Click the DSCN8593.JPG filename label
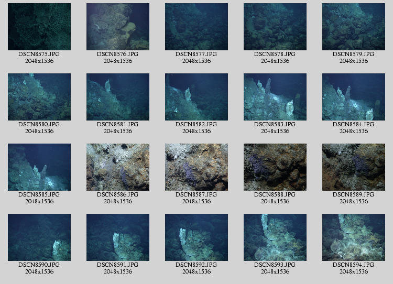393x284 pixels. (275, 265)
